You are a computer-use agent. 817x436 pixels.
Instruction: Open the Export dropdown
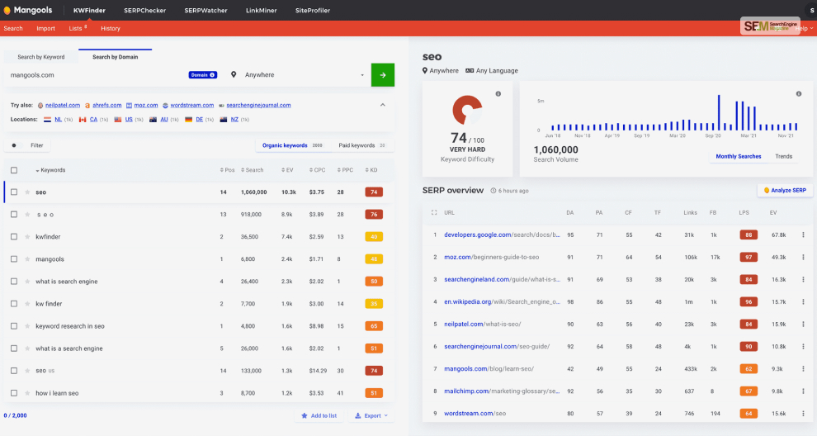[371, 415]
